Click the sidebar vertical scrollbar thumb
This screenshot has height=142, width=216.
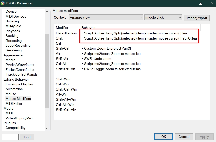pyautogui.click(x=47, y=71)
